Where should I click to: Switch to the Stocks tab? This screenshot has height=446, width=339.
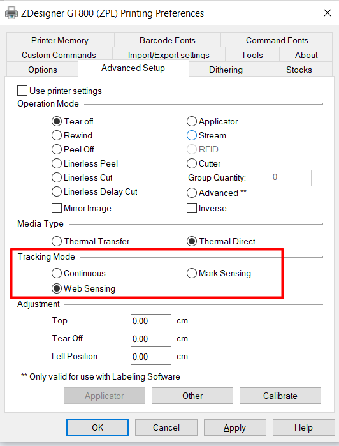tap(299, 70)
